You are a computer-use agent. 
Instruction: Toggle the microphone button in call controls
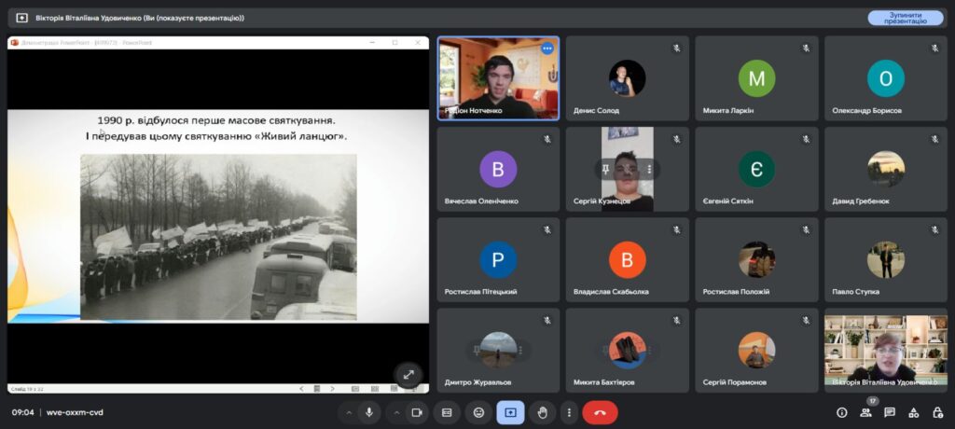pos(370,412)
